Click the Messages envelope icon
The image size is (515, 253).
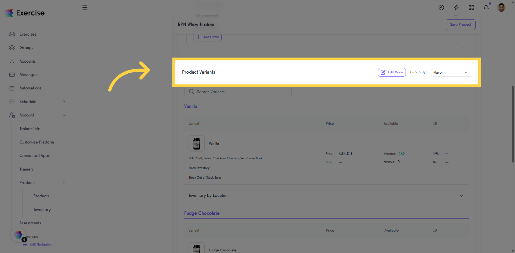click(x=12, y=75)
